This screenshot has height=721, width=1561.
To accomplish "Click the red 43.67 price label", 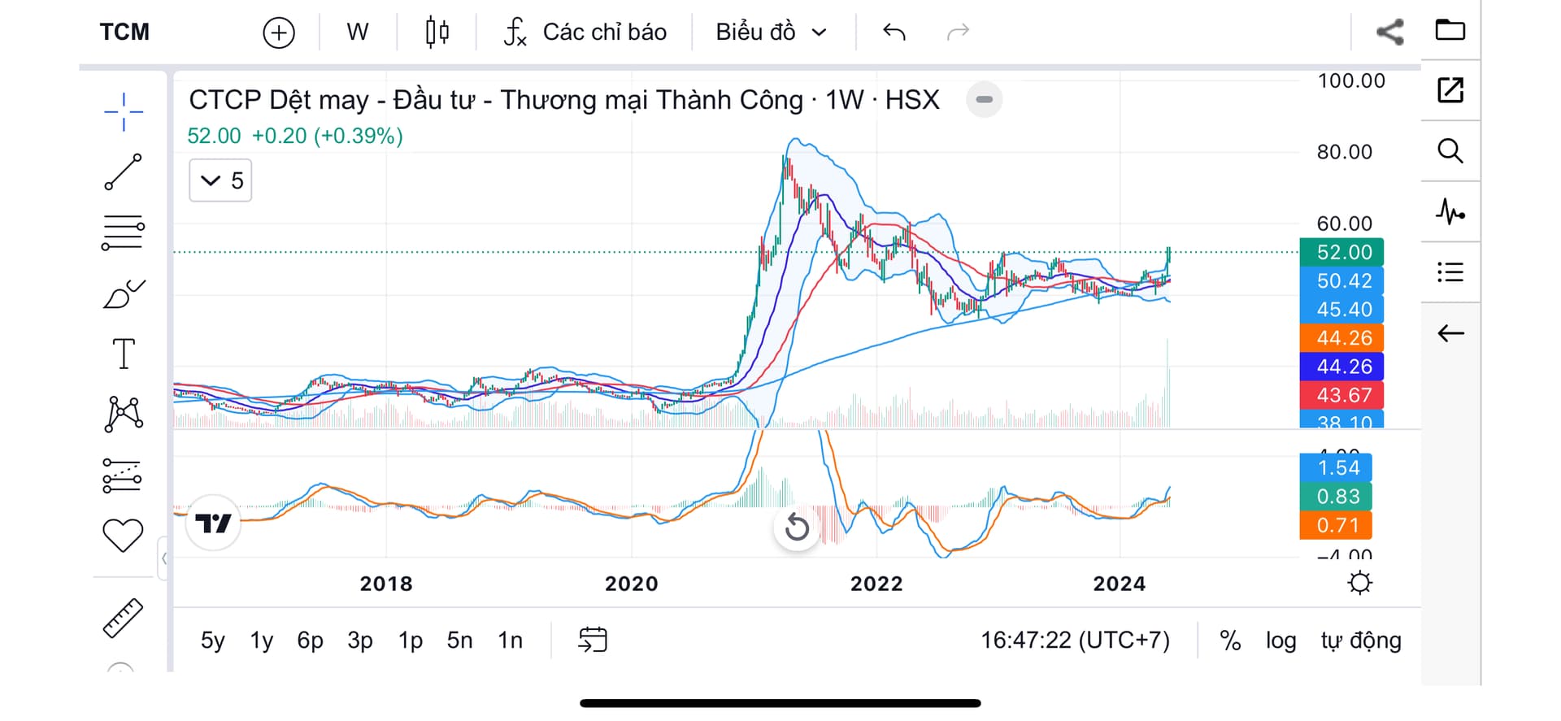I will (1341, 395).
